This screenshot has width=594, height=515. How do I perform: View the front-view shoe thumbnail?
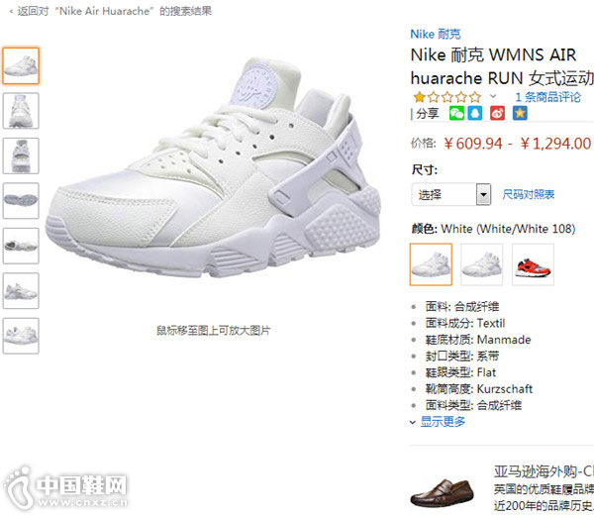(x=21, y=111)
